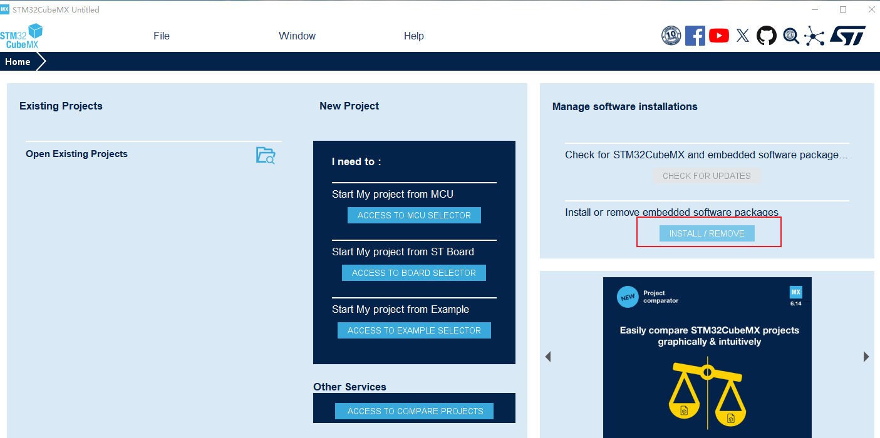880x438 pixels.
Task: Open the ST logo link
Action: click(847, 36)
